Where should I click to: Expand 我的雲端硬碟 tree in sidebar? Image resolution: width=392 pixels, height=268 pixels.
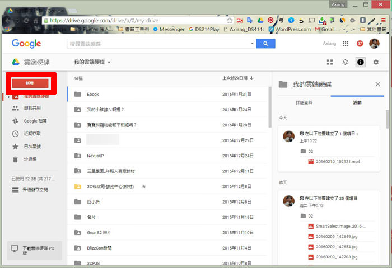tap(7, 97)
